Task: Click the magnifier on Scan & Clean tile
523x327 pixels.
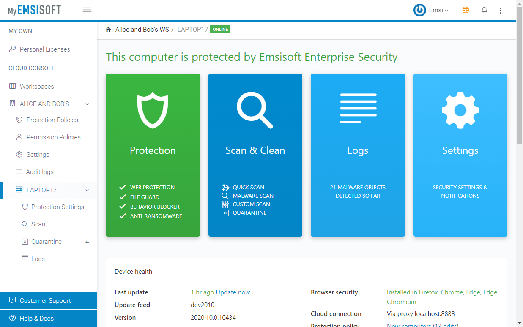Action: [255, 110]
